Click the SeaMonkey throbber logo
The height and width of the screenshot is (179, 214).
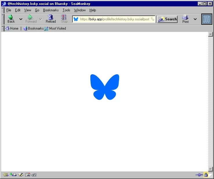[207, 19]
